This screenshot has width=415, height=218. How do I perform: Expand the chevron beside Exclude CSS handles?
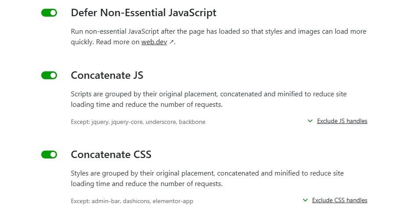coord(305,200)
